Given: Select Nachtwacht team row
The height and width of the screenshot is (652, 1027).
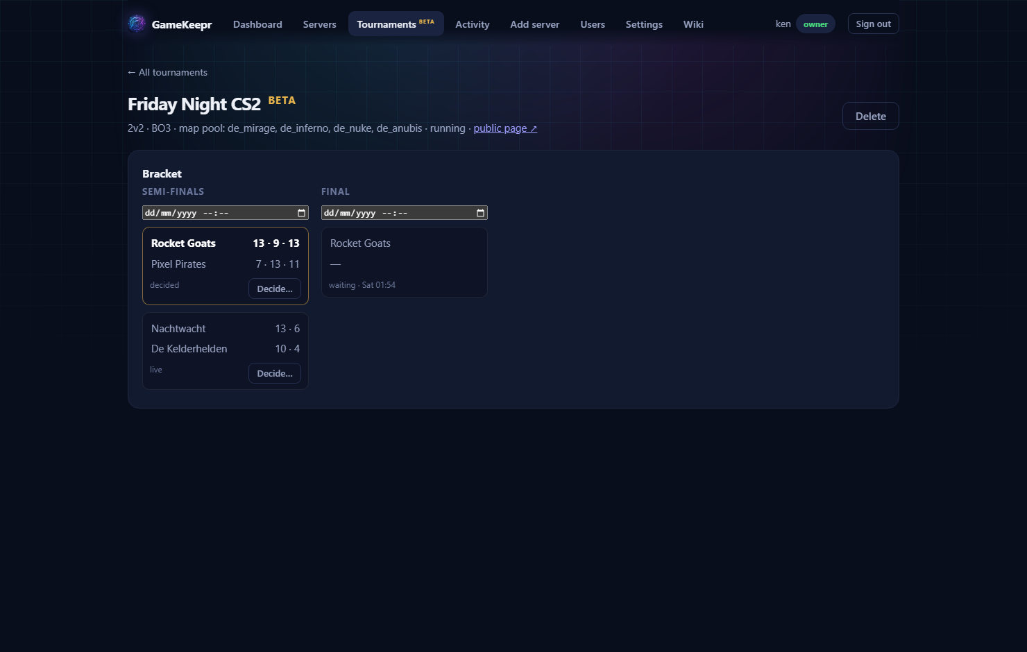Looking at the screenshot, I should (x=226, y=329).
